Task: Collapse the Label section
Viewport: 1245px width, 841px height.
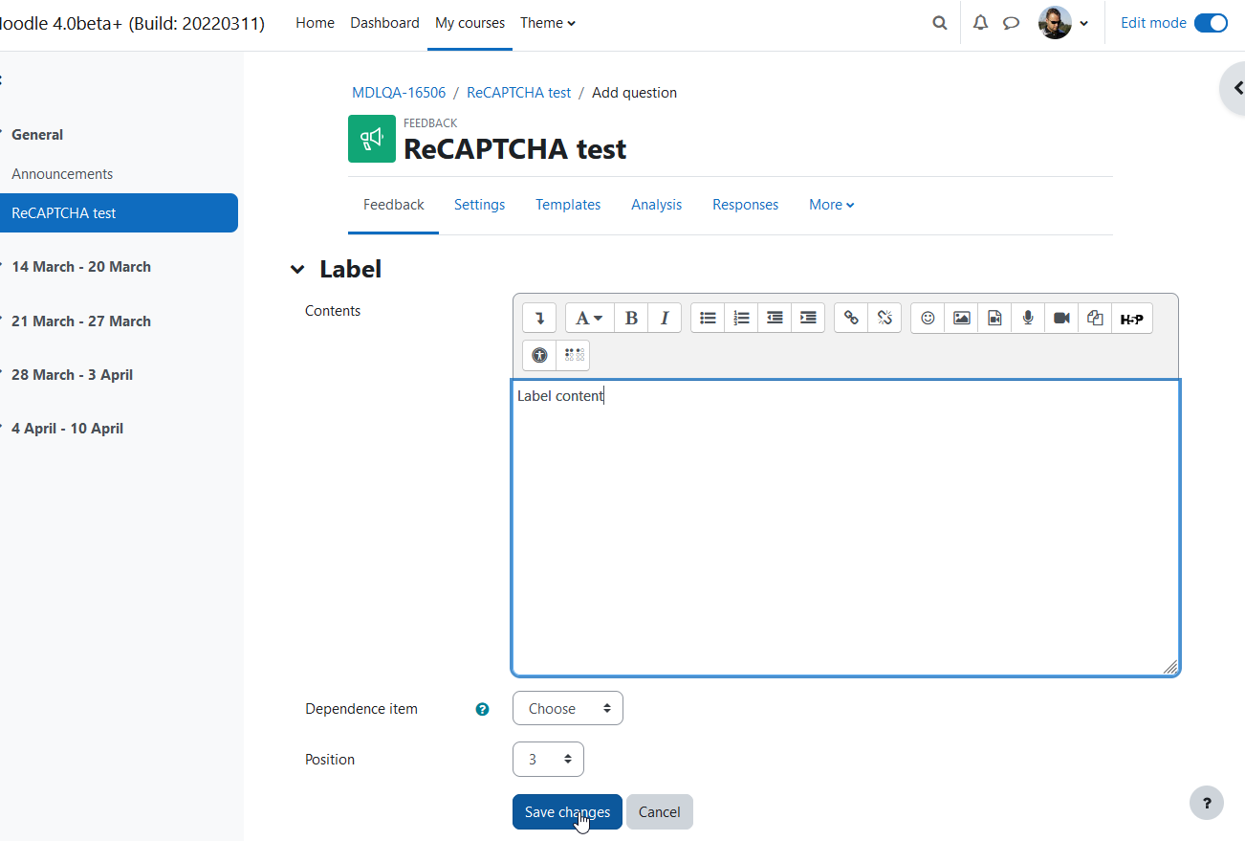Action: coord(297,270)
